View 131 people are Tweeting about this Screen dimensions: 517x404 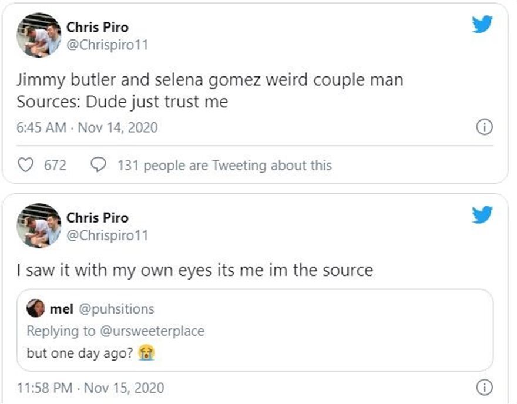click(x=224, y=166)
